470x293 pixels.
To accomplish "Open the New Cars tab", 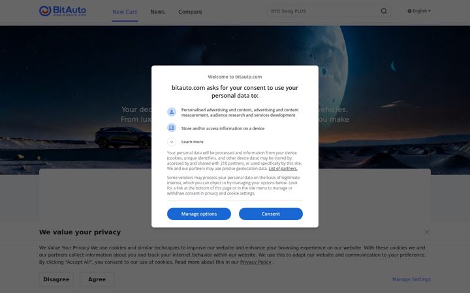I will (125, 12).
